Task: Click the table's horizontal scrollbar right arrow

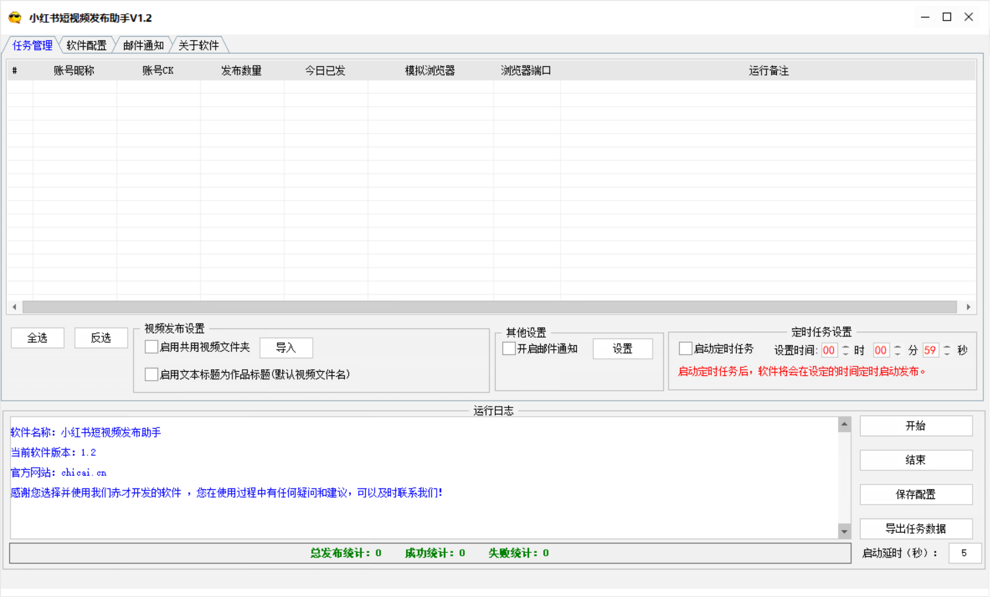Action: pyautogui.click(x=969, y=307)
